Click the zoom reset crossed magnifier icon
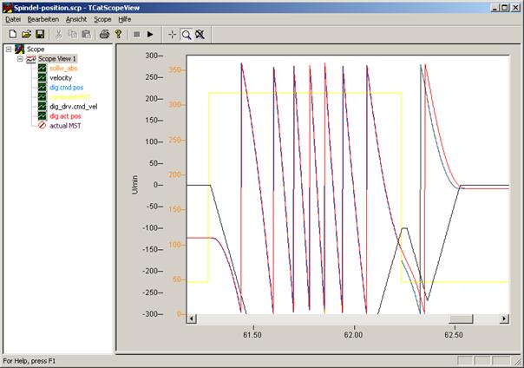 tap(200, 34)
